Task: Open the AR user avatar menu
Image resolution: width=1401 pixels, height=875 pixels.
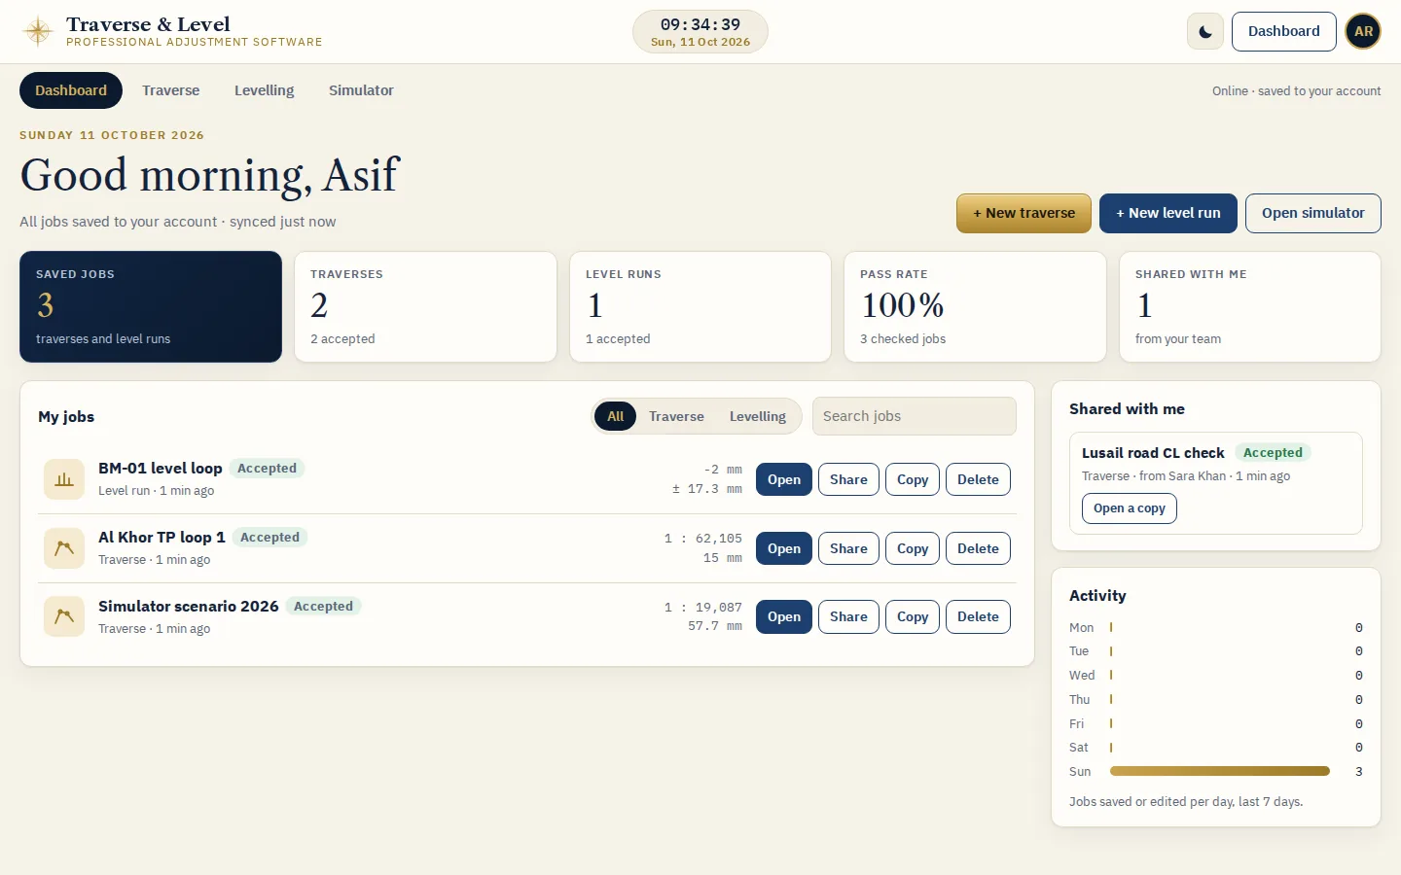Action: 1363,31
